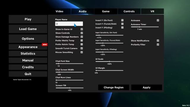Open the Audio settings tab

83,11
